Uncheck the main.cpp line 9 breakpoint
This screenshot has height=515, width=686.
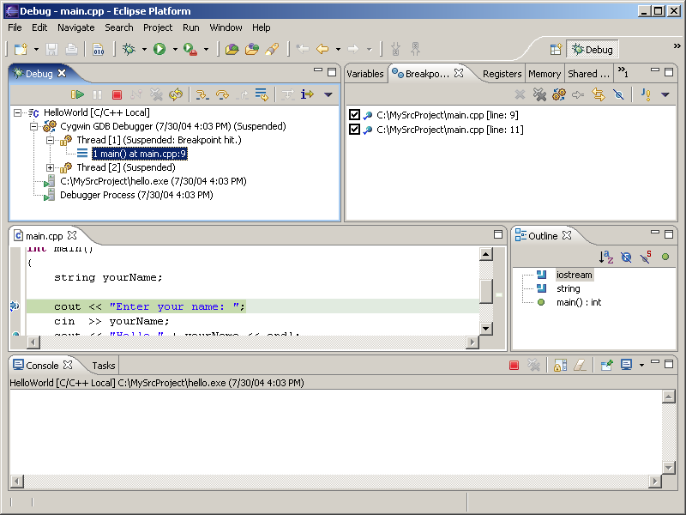[x=355, y=115]
